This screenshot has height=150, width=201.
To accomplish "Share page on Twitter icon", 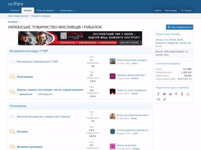I will tap(164, 94).
